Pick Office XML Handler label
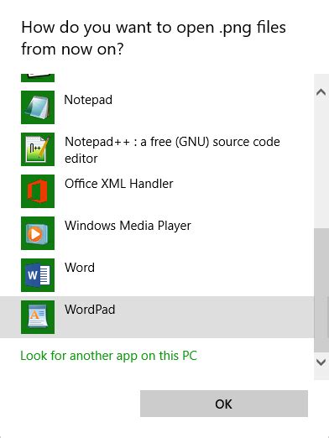 (119, 184)
